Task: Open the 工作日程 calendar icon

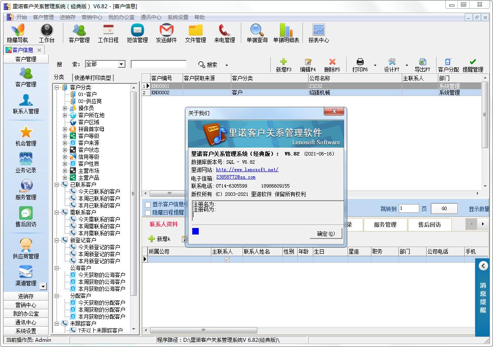Action: [108, 33]
